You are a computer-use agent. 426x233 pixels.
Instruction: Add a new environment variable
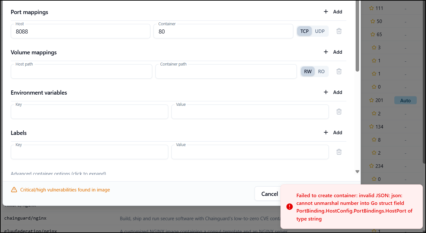333,92
